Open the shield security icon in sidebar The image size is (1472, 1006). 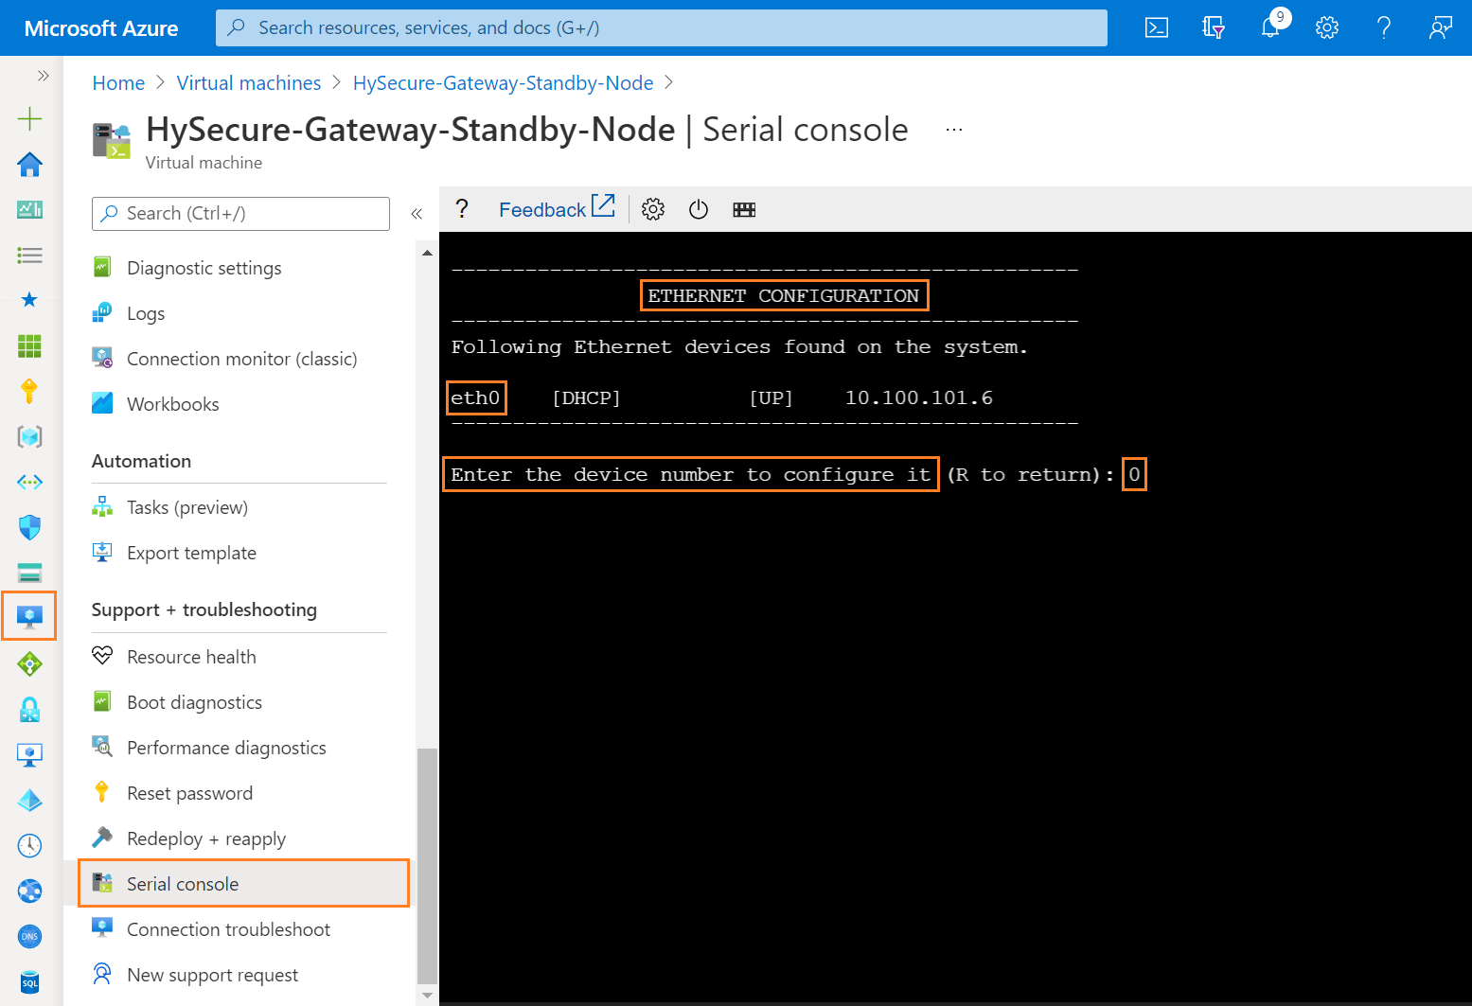click(x=30, y=527)
